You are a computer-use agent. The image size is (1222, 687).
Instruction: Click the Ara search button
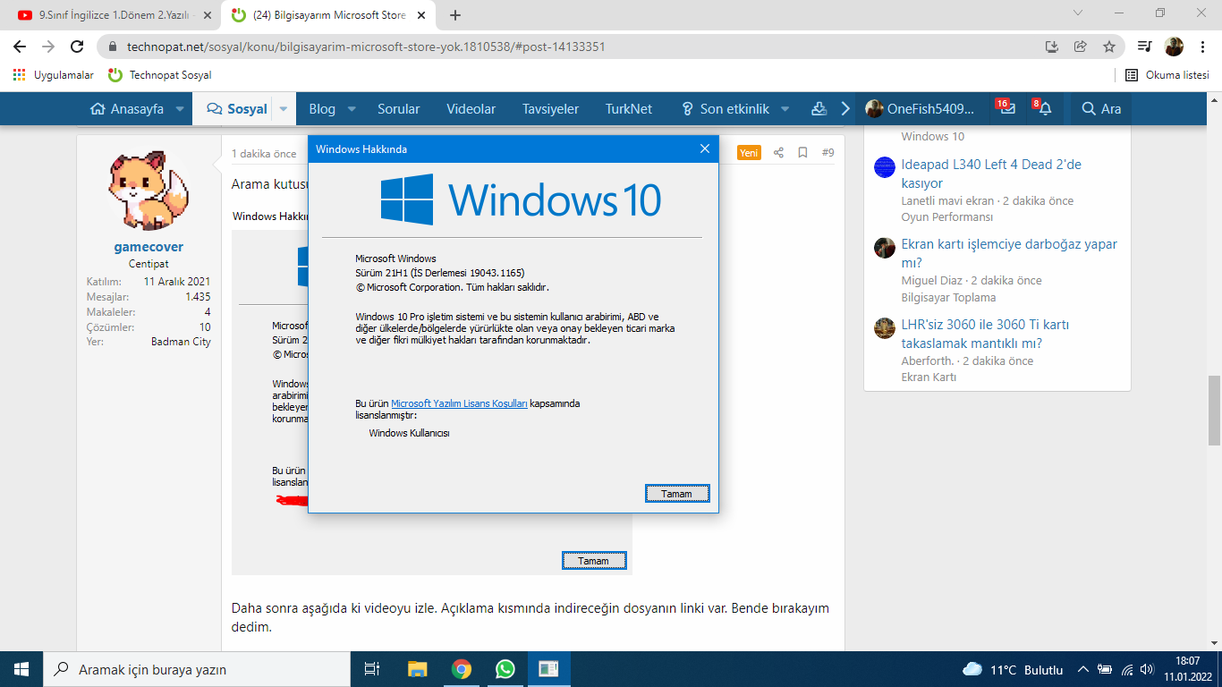pyautogui.click(x=1101, y=109)
